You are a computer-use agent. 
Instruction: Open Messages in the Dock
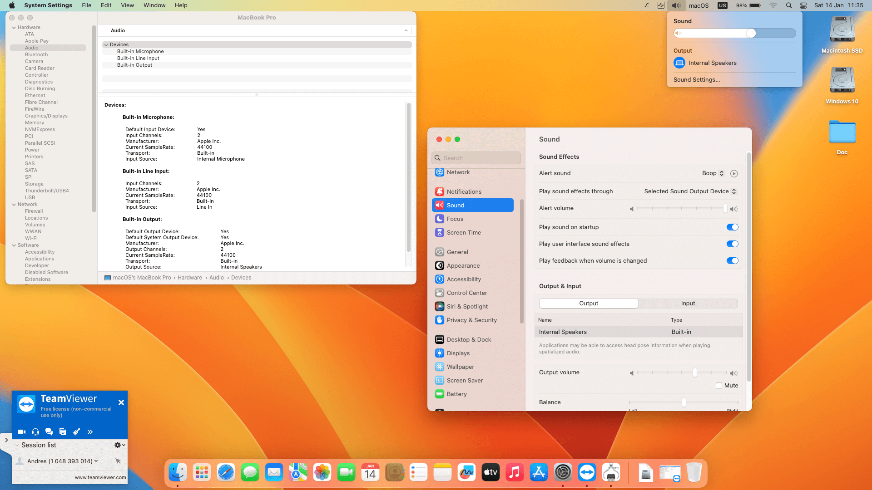click(250, 472)
